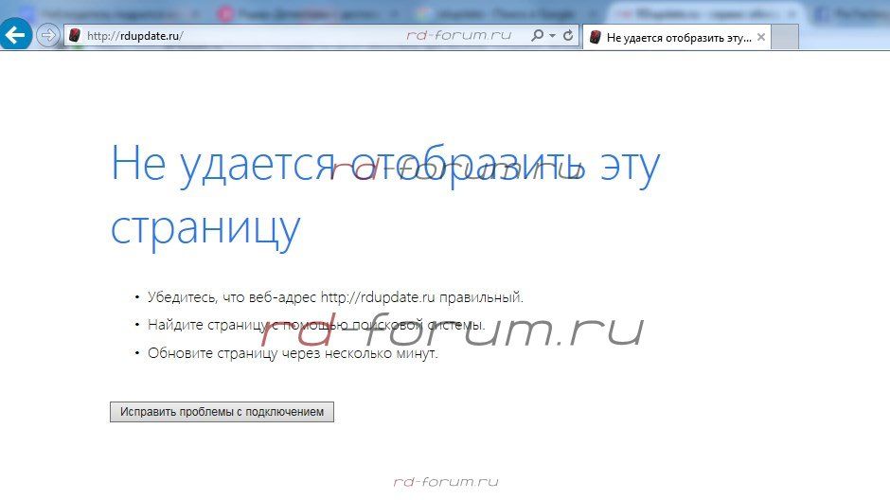Select the 'Не удается отобразить эту...' tab
Screen dimensions: 890x500
point(678,37)
